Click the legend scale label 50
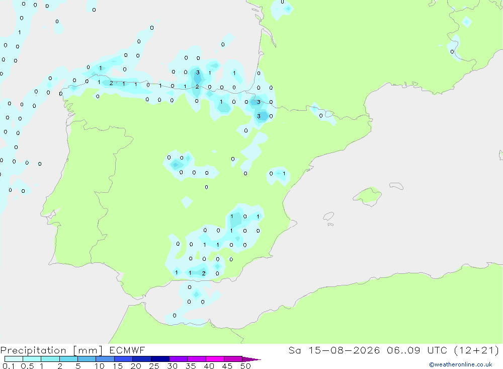The image size is (503, 369). click(x=245, y=366)
